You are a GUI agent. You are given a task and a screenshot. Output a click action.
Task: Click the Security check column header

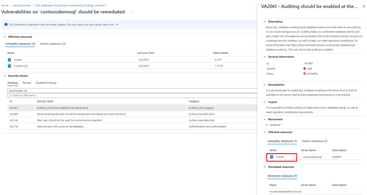pos(45,102)
